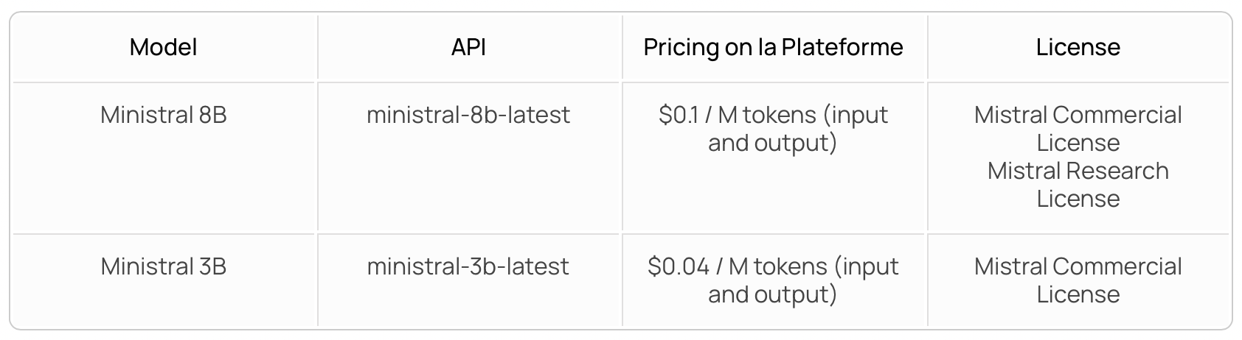Click 'License' at the end of the Ministral 3B row
Screen dimensions: 1242x340
click(x=1078, y=294)
